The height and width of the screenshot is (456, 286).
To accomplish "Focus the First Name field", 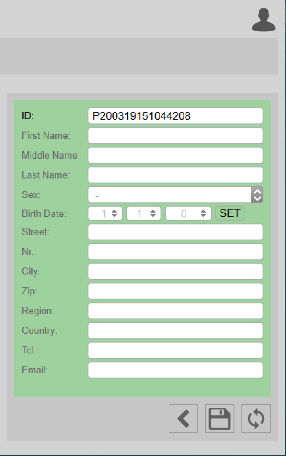I will click(175, 135).
